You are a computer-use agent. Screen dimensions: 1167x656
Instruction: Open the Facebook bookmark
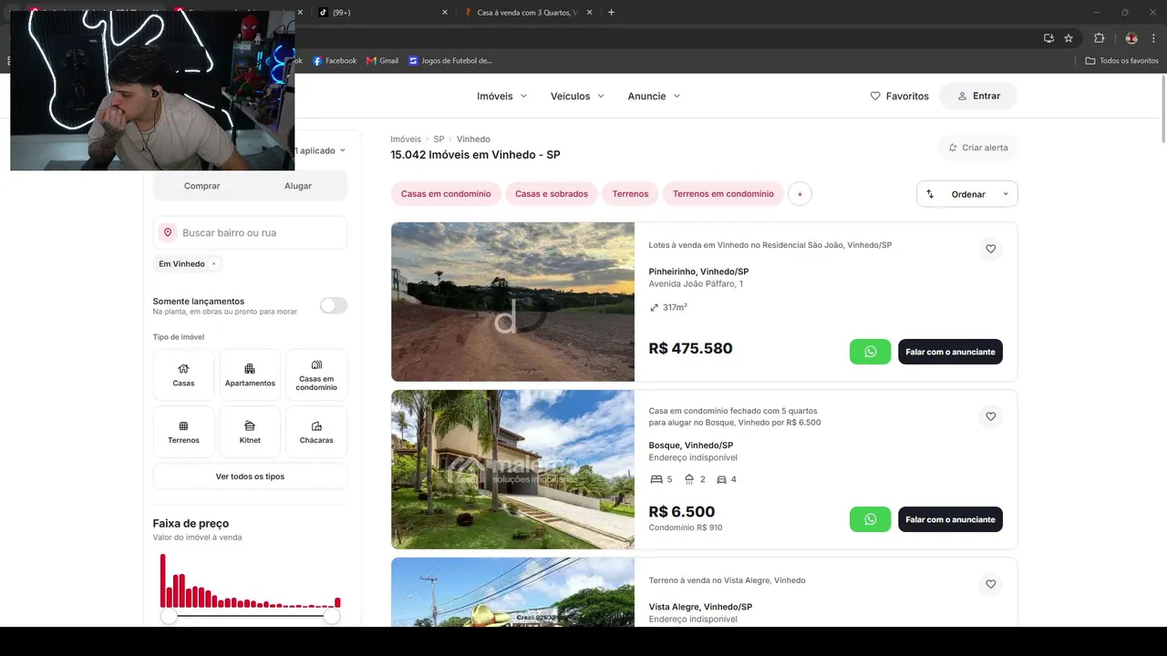335,61
